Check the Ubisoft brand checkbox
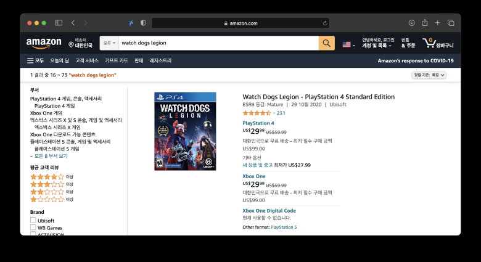This screenshot has height=262, width=481. pos(33,220)
